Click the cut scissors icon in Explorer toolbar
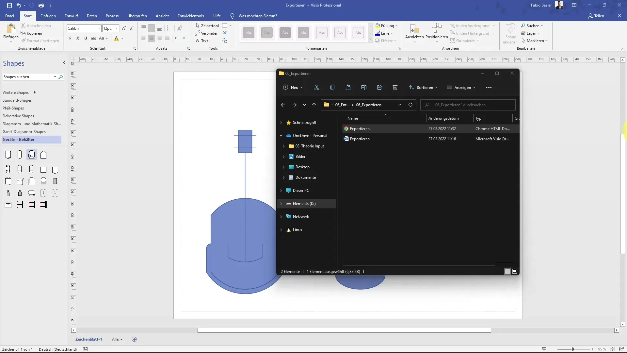This screenshot has height=353, width=627. coord(316,87)
